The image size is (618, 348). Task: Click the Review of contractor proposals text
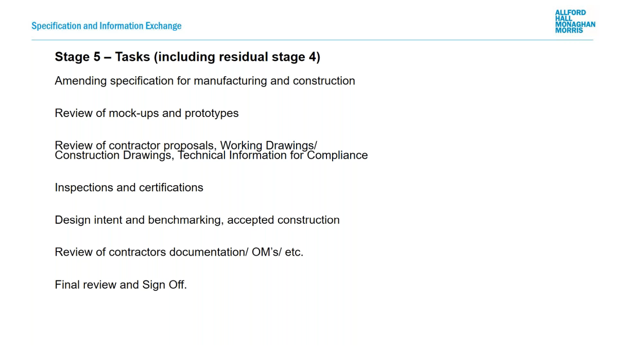coord(136,145)
